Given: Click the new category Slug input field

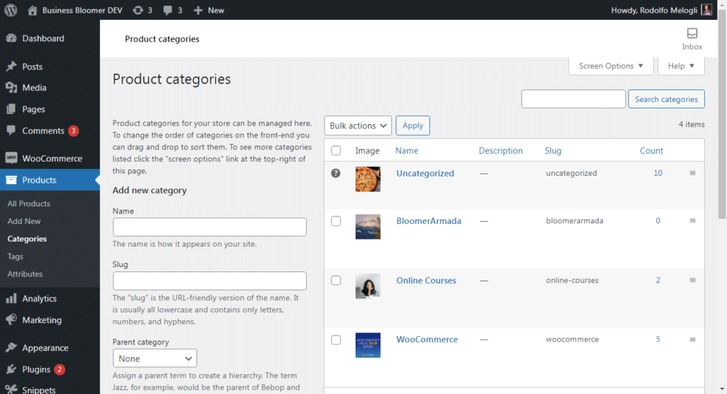Looking at the screenshot, I should click(209, 281).
